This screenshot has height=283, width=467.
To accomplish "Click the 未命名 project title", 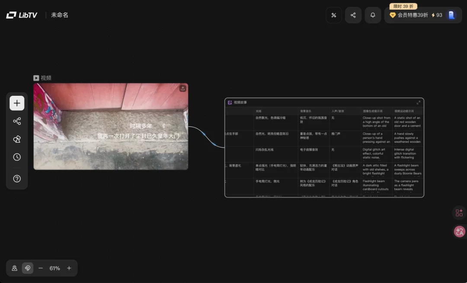I will (60, 15).
